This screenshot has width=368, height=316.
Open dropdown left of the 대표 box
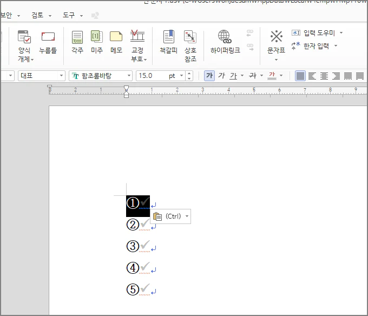coord(10,76)
